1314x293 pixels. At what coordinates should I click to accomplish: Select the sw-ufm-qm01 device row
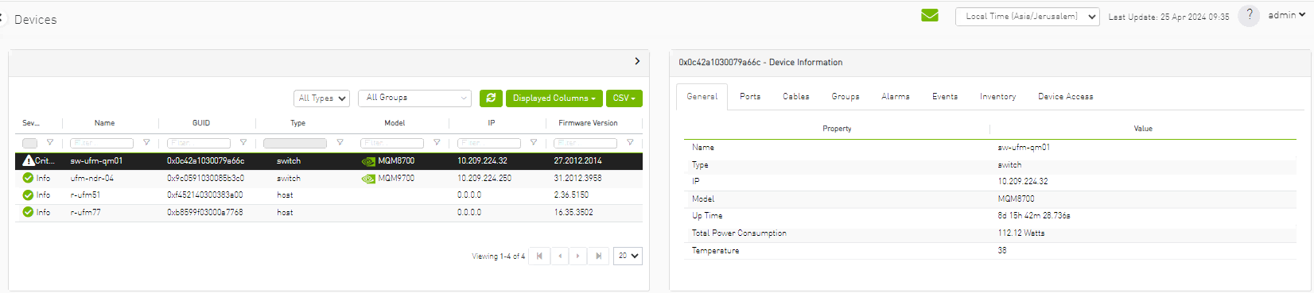coord(328,160)
